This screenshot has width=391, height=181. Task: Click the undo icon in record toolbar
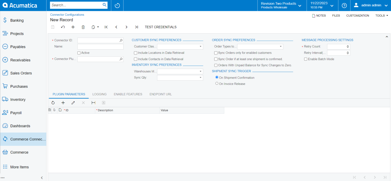tap(63, 27)
